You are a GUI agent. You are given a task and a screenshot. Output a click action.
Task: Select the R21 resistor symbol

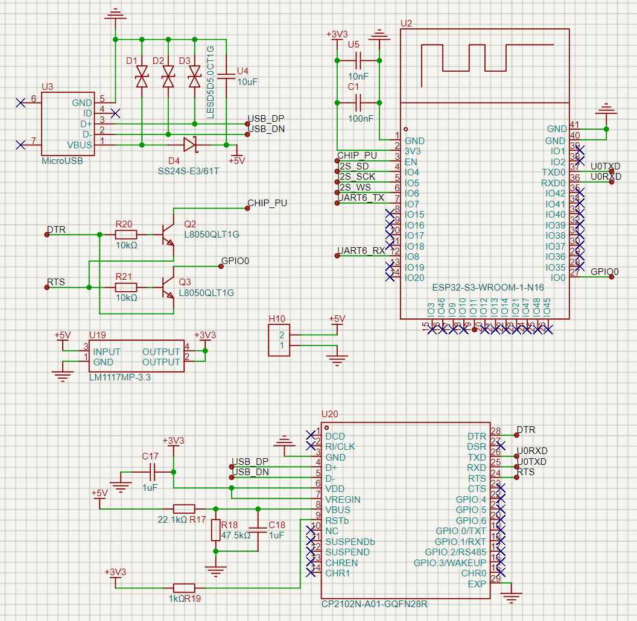[126, 288]
